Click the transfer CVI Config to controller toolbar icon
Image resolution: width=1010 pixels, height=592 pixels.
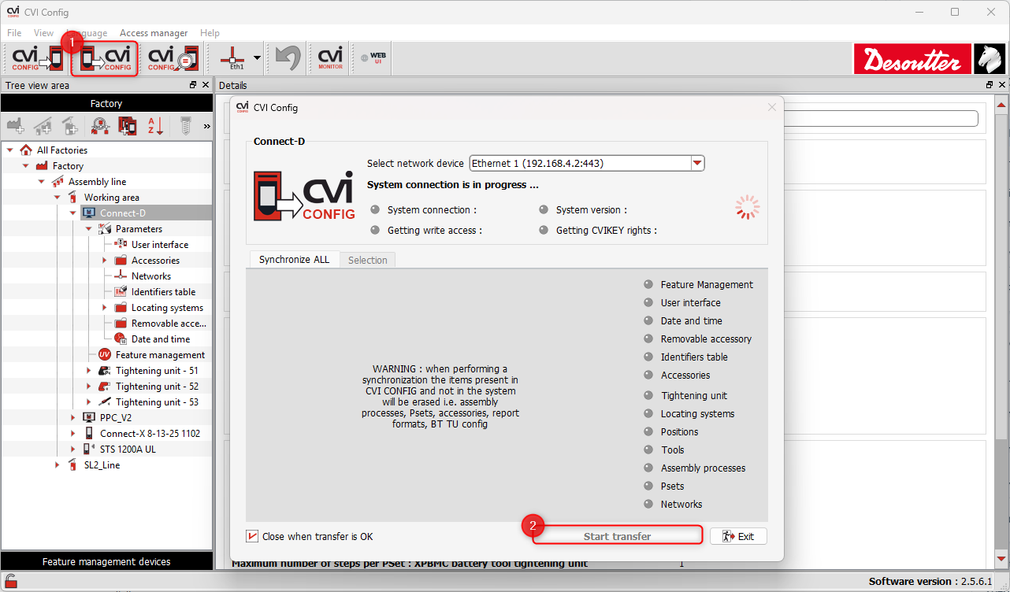[37, 58]
